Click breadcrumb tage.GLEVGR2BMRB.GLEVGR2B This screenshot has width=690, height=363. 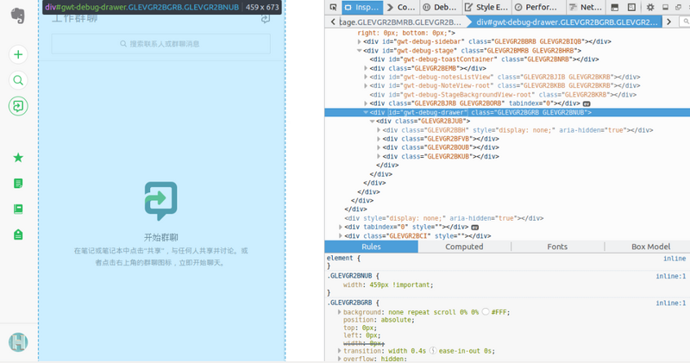point(400,22)
